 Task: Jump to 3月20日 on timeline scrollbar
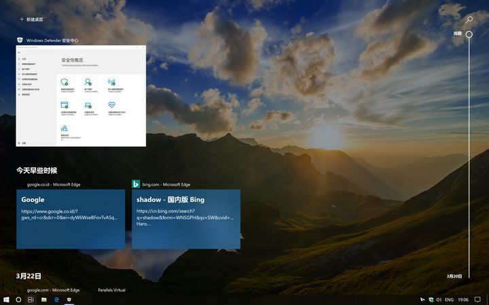click(x=454, y=276)
